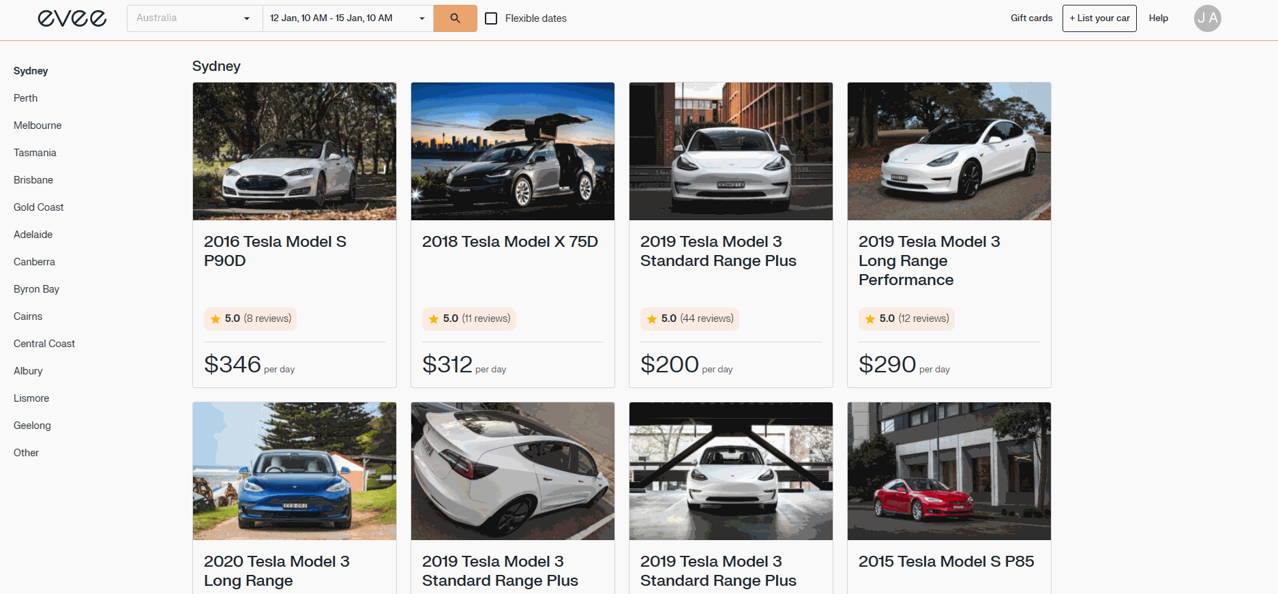Open 2019 Tesla Model 3 Long Range Performance title

click(929, 261)
